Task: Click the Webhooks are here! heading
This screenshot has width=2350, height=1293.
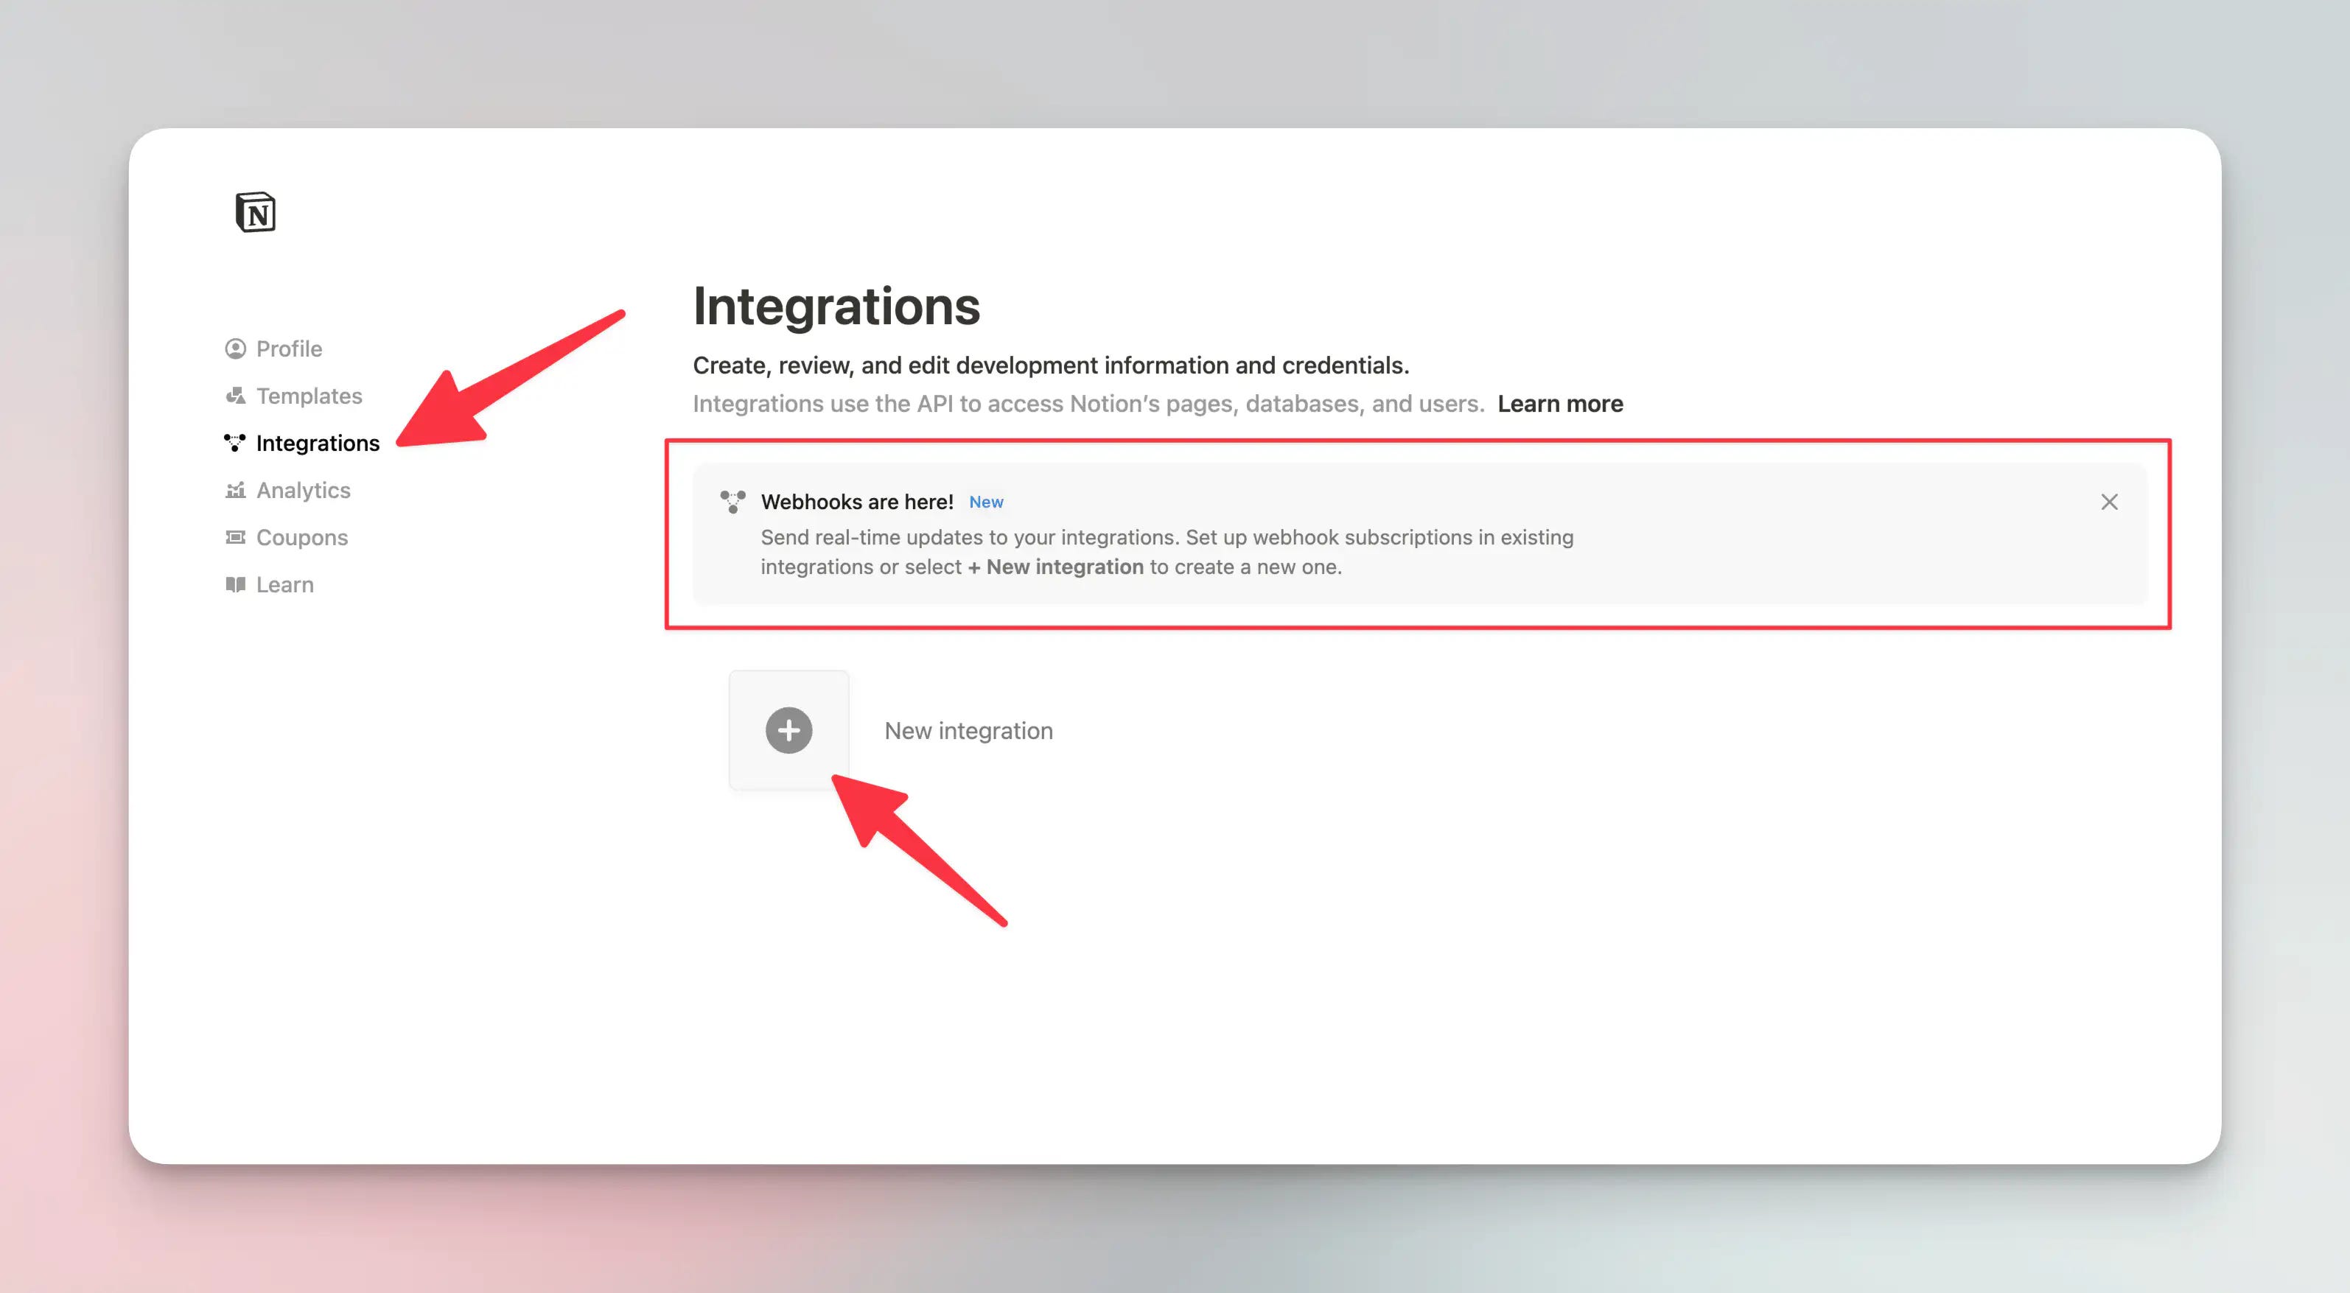Action: click(856, 502)
